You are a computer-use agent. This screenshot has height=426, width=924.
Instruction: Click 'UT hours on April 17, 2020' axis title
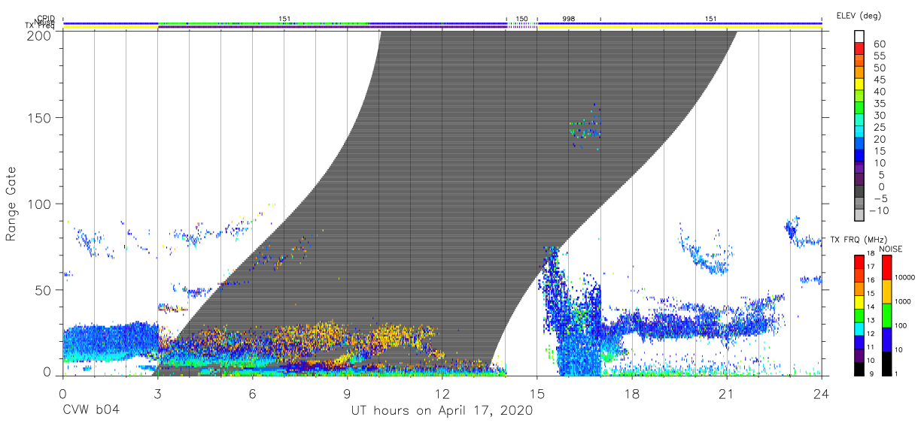442,410
